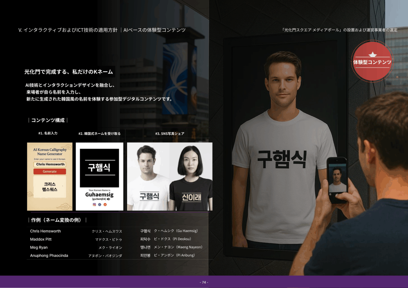Click the page number 74 in footer

[x=204, y=282]
